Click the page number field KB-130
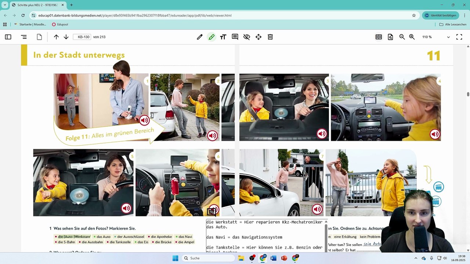 pos(82,37)
